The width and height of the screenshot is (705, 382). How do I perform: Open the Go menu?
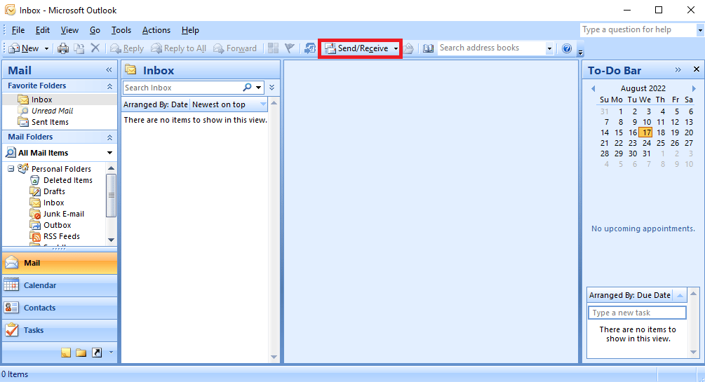click(x=95, y=30)
